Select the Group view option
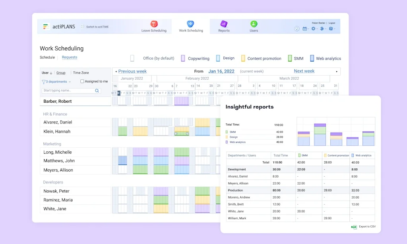Image resolution: width=407 pixels, height=244 pixels. pos(61,73)
